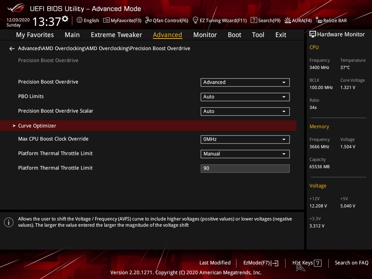This screenshot has width=372, height=279.
Task: Click the Hot Keys question mark icon
Action: click(318, 263)
